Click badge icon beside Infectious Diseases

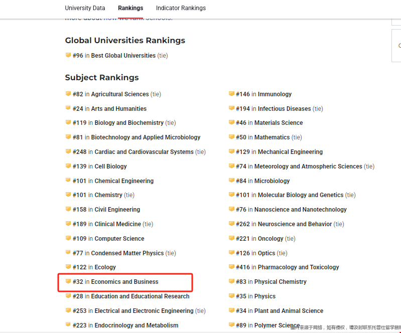pyautogui.click(x=231, y=108)
